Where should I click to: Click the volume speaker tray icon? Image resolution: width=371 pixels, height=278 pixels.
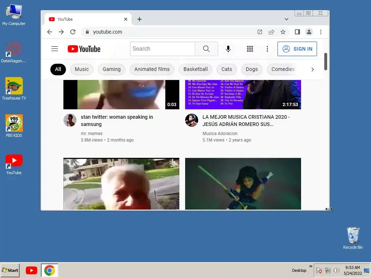pyautogui.click(x=336, y=270)
